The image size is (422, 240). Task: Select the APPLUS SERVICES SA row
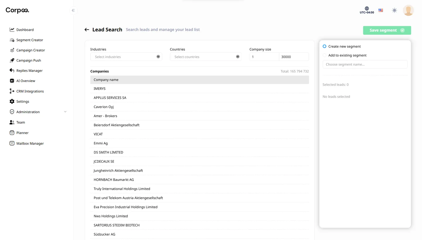(200, 98)
